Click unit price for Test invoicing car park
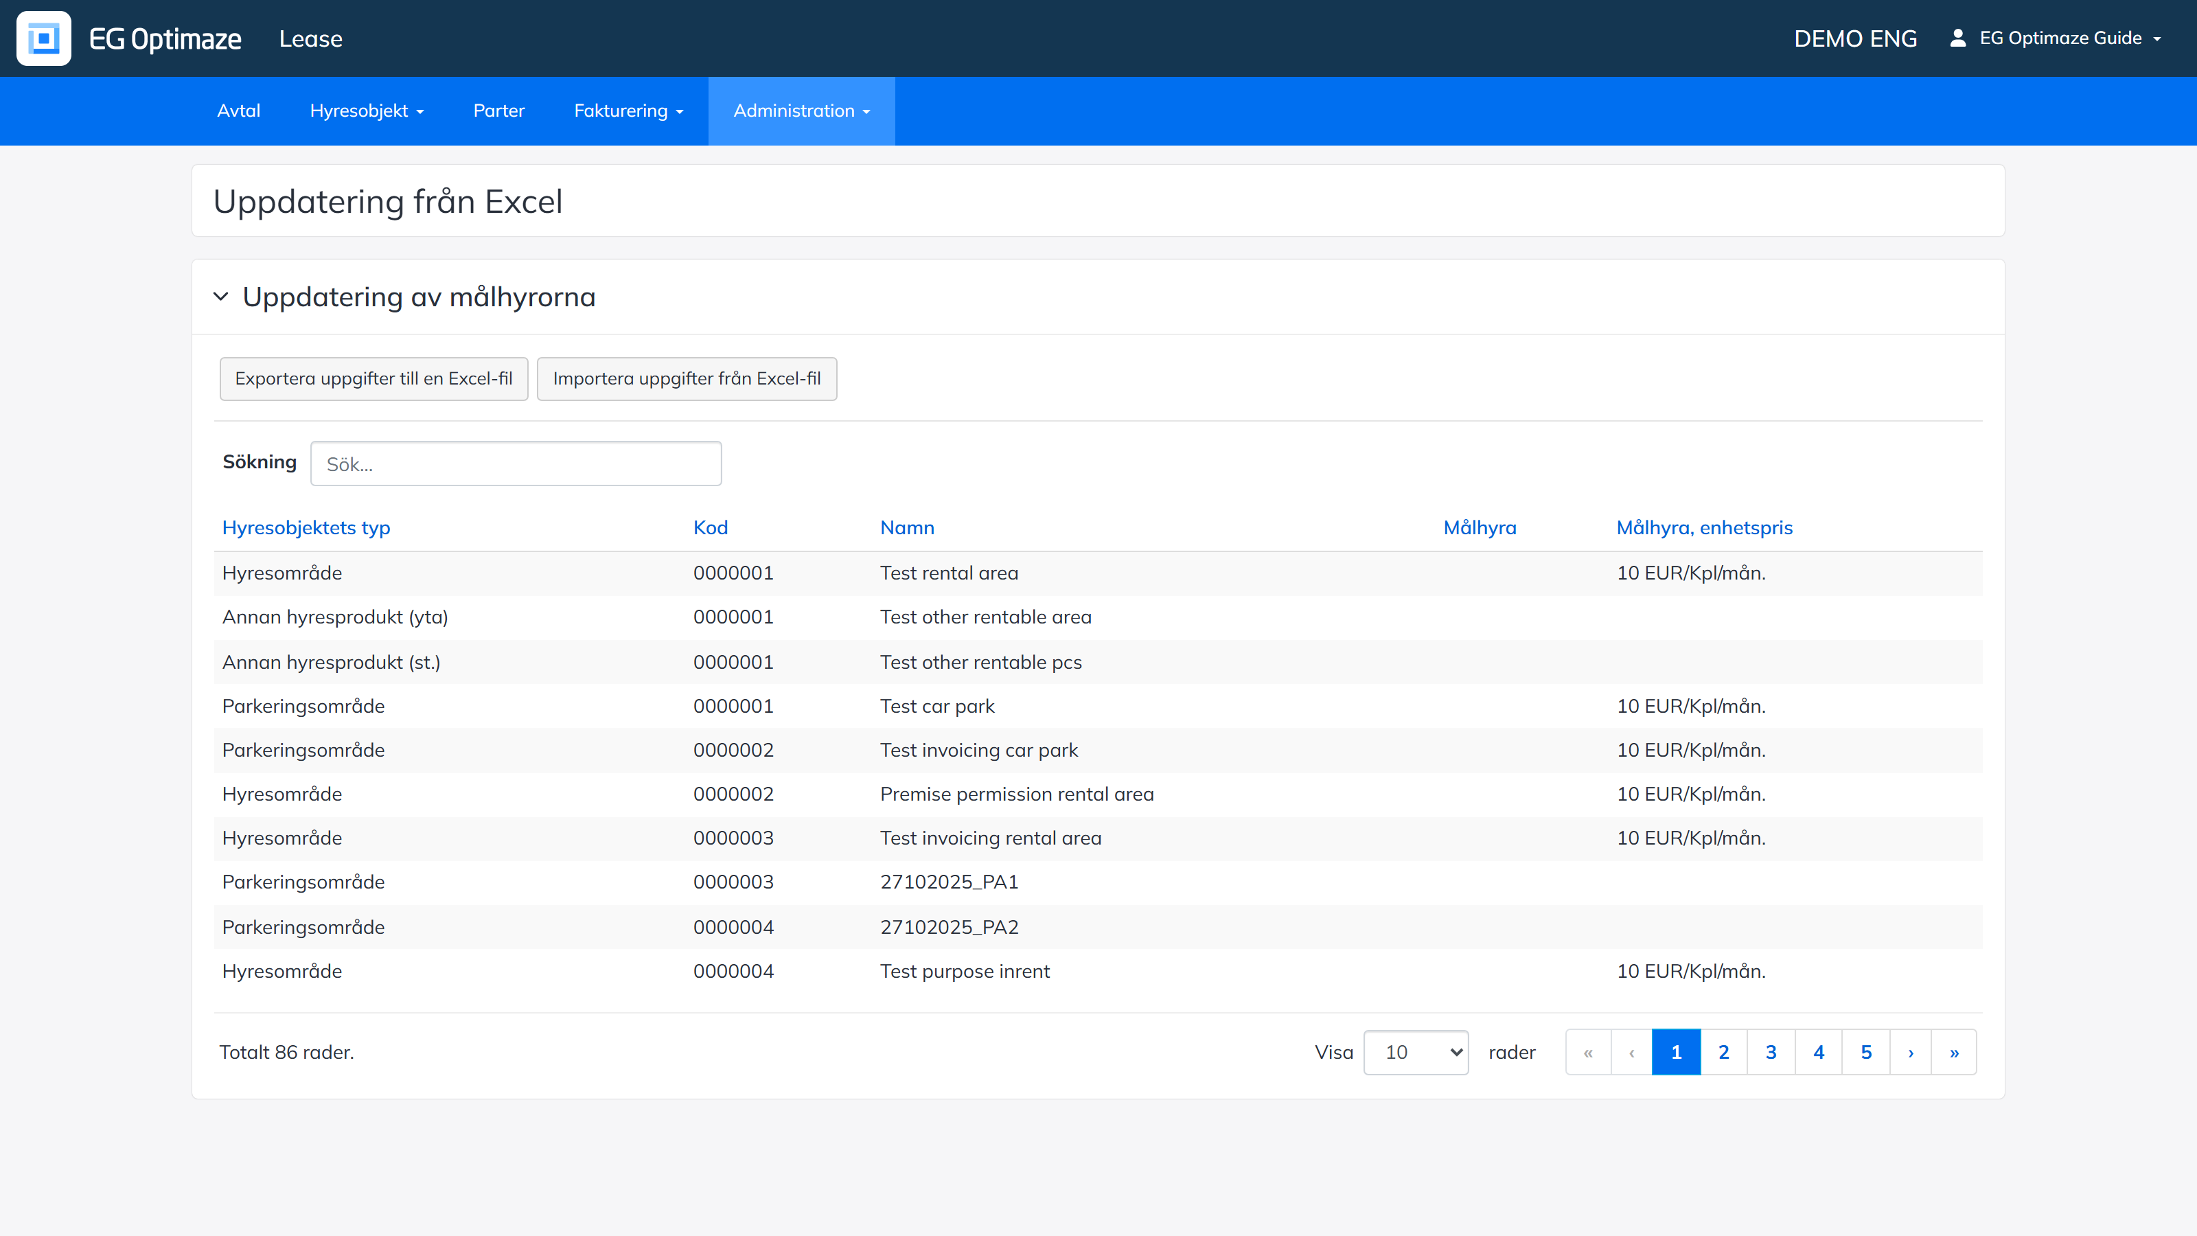Image resolution: width=2197 pixels, height=1236 pixels. (1691, 750)
